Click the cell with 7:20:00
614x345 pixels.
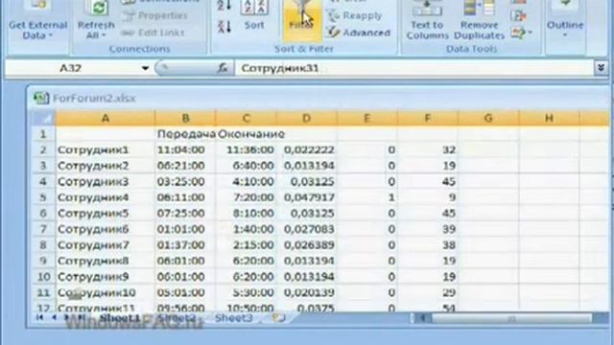tap(246, 197)
